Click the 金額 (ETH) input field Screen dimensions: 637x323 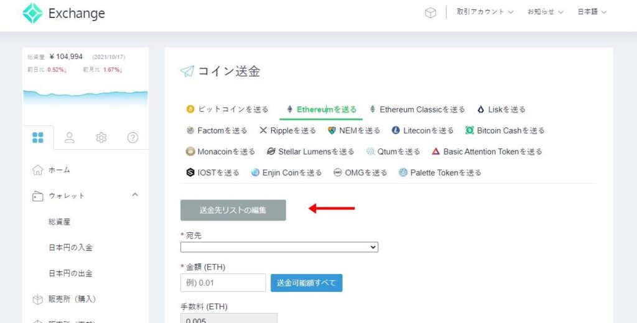point(223,283)
